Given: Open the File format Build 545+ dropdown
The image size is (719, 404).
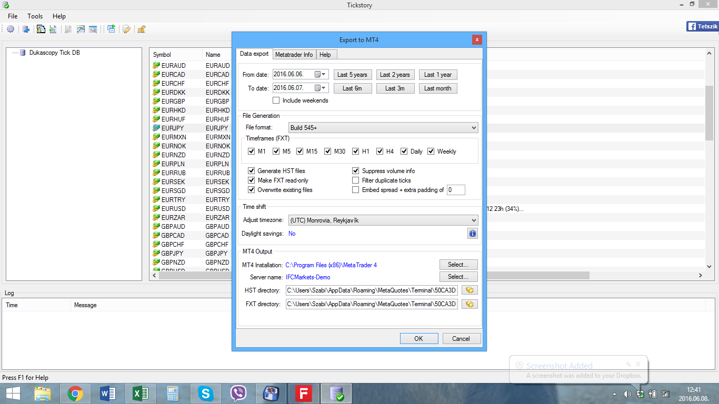Looking at the screenshot, I should pyautogui.click(x=383, y=127).
